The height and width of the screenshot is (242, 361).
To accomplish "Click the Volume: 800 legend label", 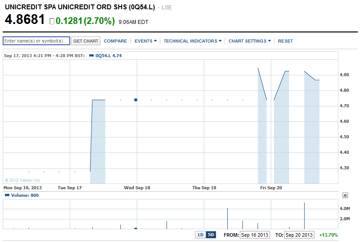I will (x=25, y=195).
